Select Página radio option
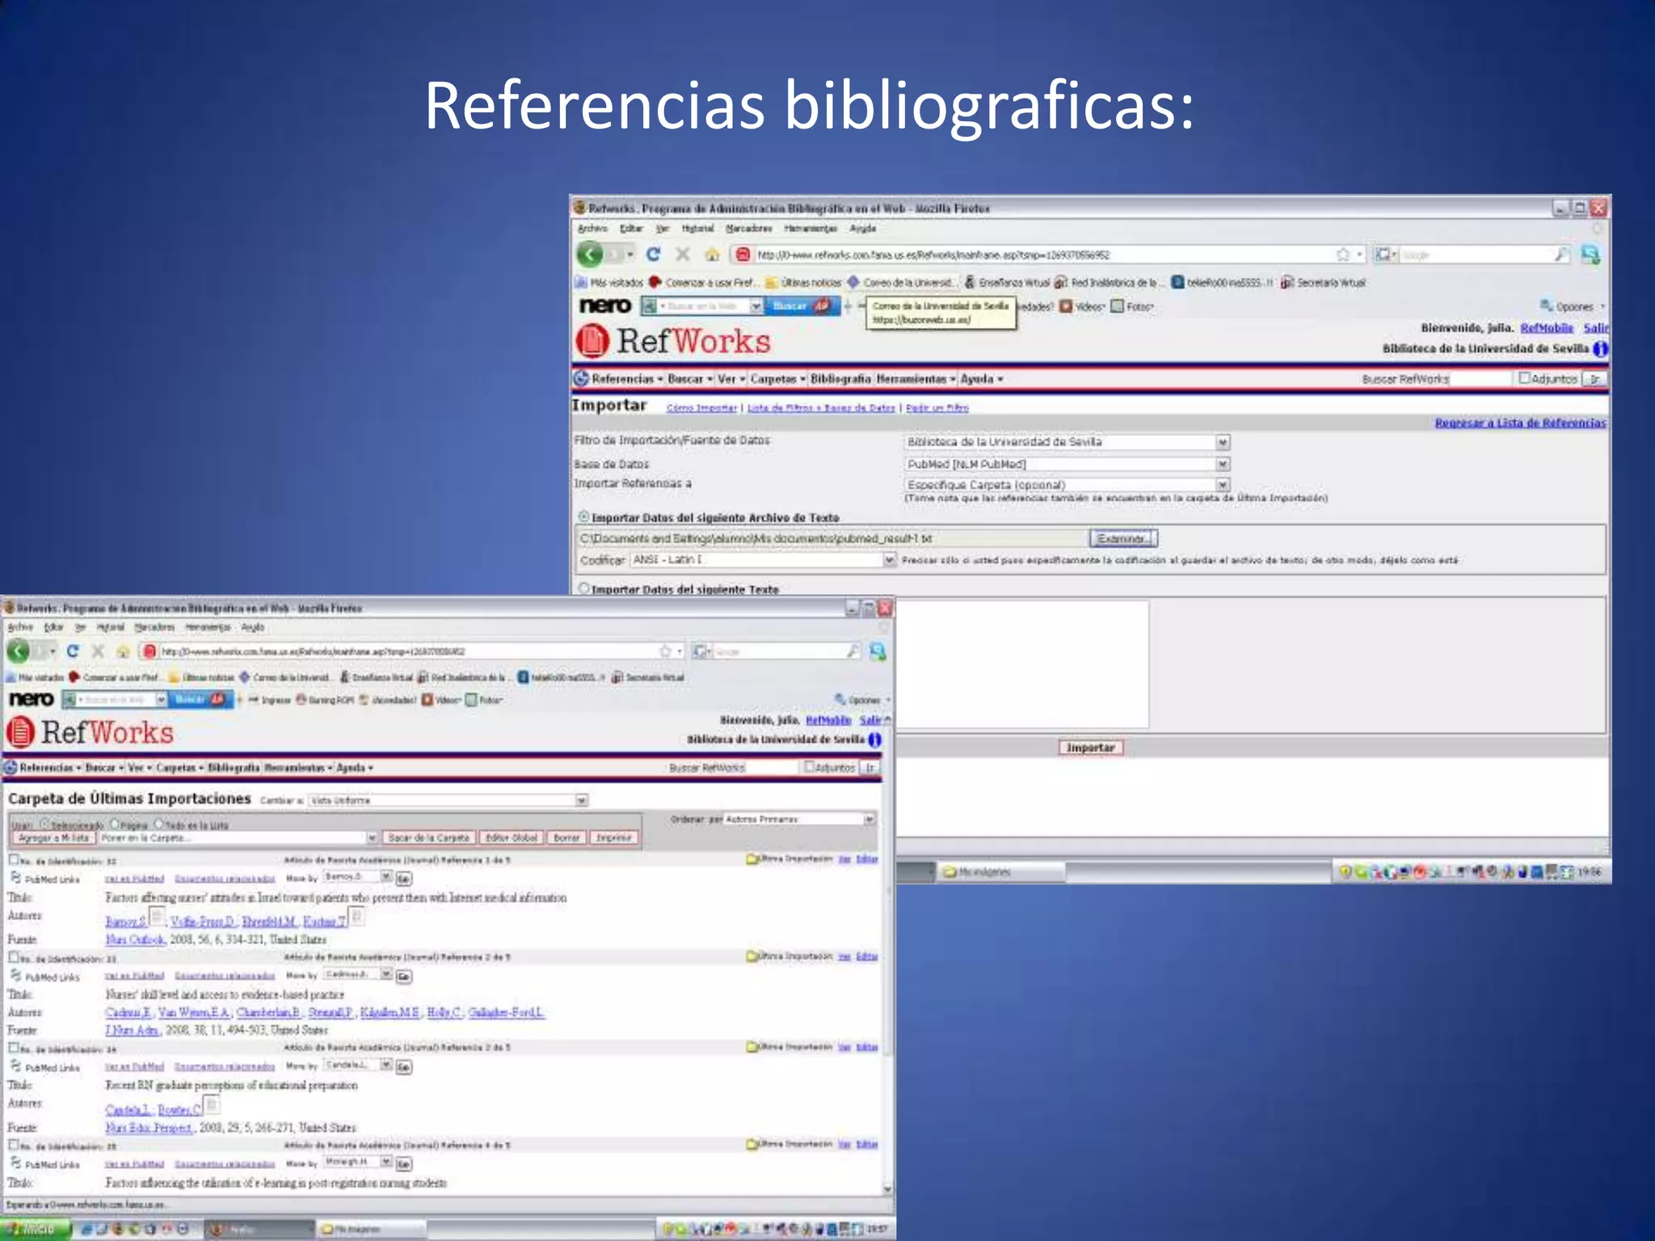The image size is (1655, 1241). click(x=115, y=824)
